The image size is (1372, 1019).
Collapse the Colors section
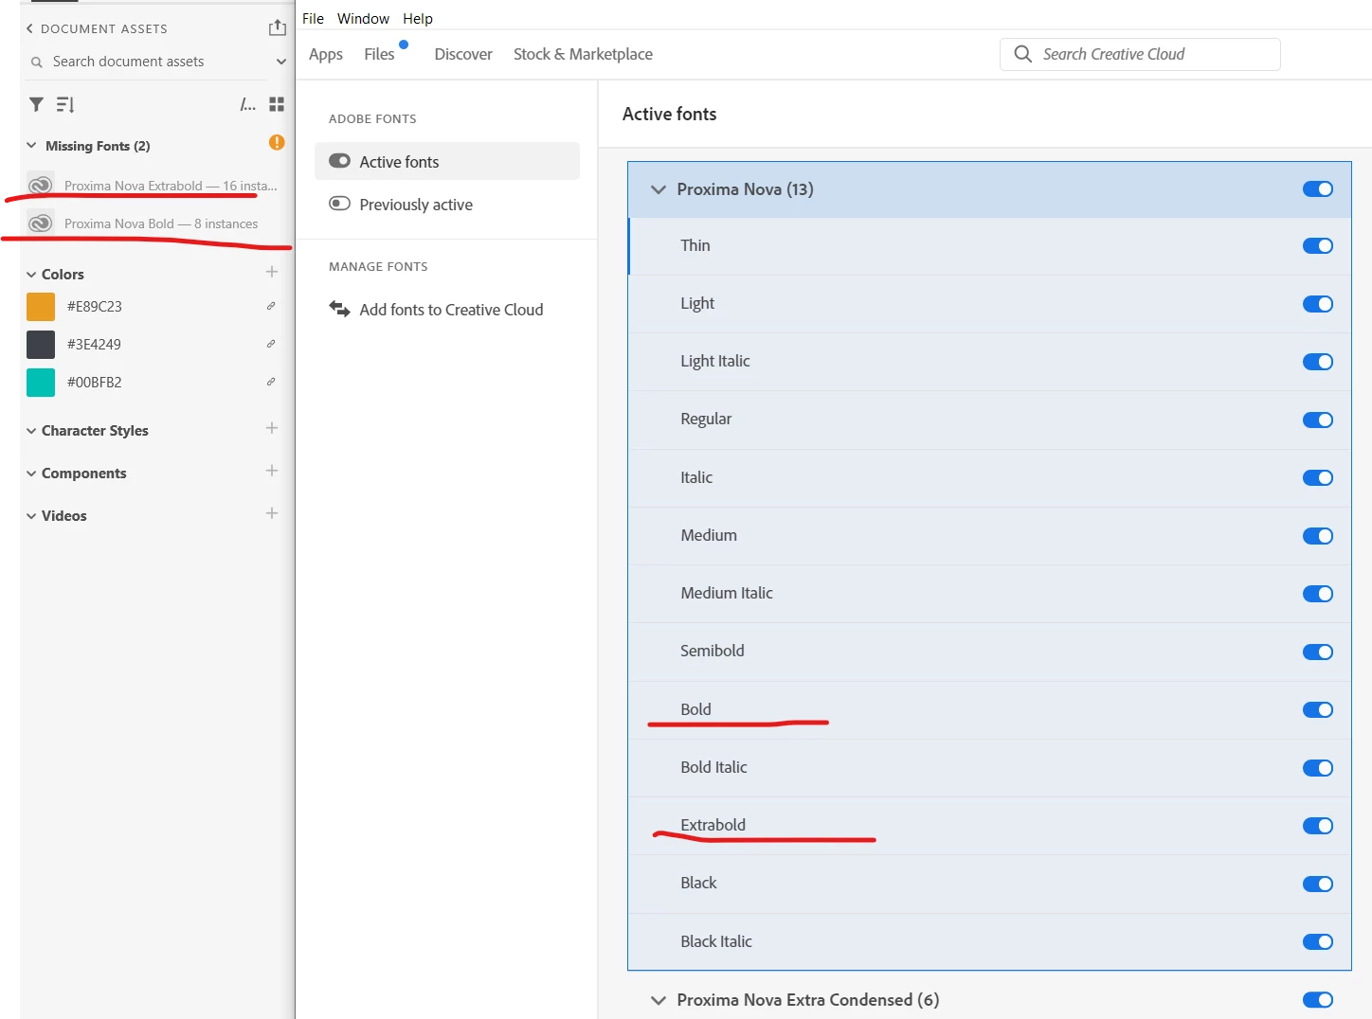pyautogui.click(x=31, y=275)
